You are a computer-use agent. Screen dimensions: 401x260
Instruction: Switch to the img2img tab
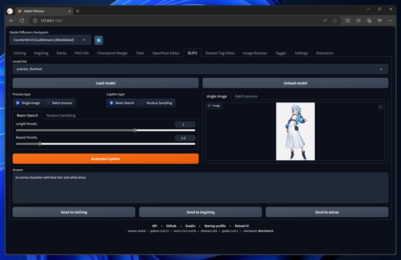[41, 53]
